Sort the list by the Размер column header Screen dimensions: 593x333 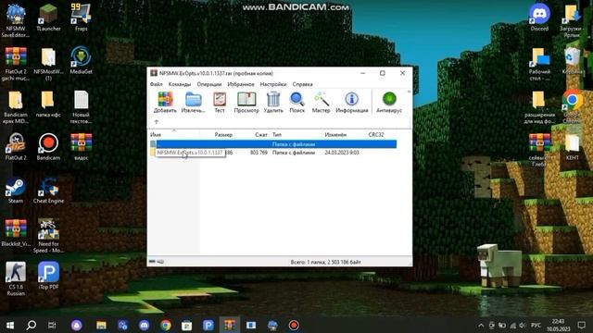coord(217,134)
